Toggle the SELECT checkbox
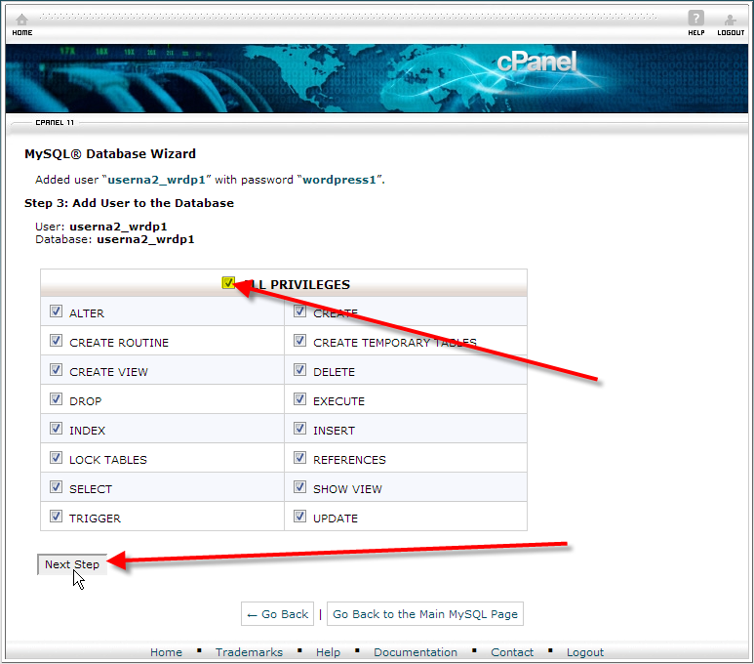 57,487
